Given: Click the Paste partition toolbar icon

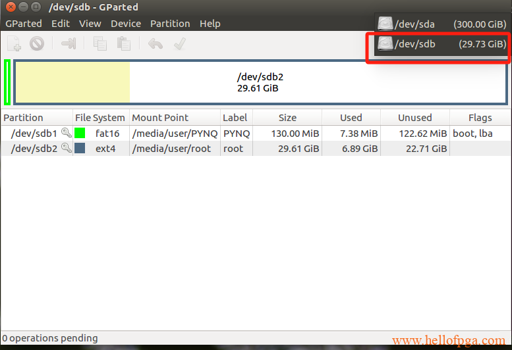Looking at the screenshot, I should point(124,43).
